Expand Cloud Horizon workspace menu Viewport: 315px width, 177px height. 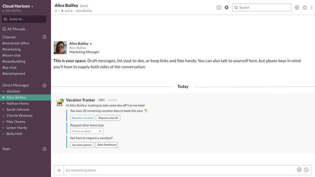(x=18, y=6)
